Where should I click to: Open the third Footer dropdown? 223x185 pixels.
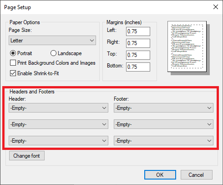pos(163,141)
